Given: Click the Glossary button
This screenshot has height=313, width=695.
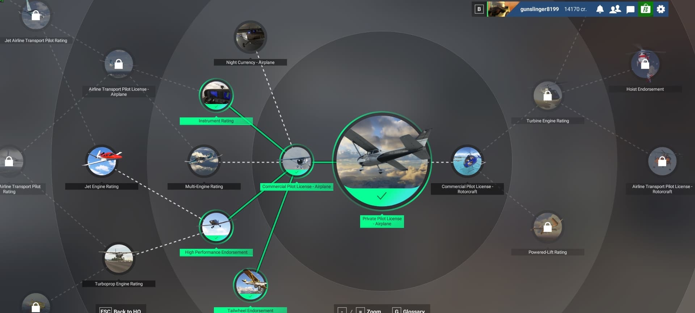Looking at the screenshot, I should tap(409, 310).
